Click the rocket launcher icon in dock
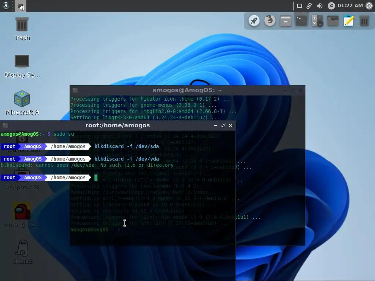 (x=254, y=21)
